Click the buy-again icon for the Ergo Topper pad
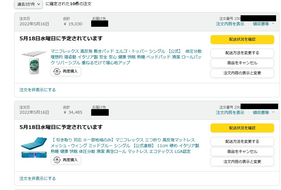The image size is (281, 190). (57, 71)
